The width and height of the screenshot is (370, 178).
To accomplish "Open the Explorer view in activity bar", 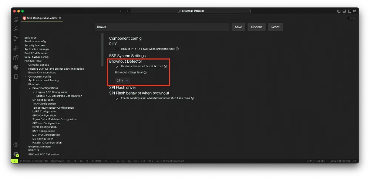I will click(x=16, y=19).
